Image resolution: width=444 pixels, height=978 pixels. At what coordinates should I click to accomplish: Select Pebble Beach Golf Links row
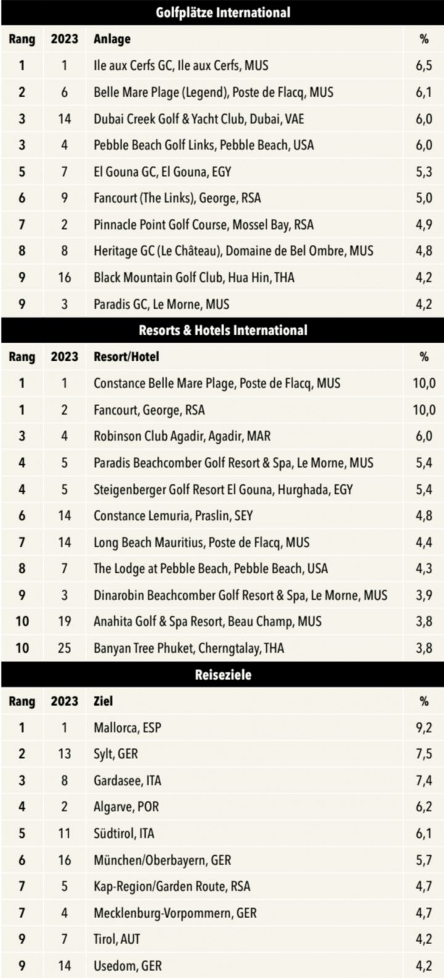pos(222,145)
